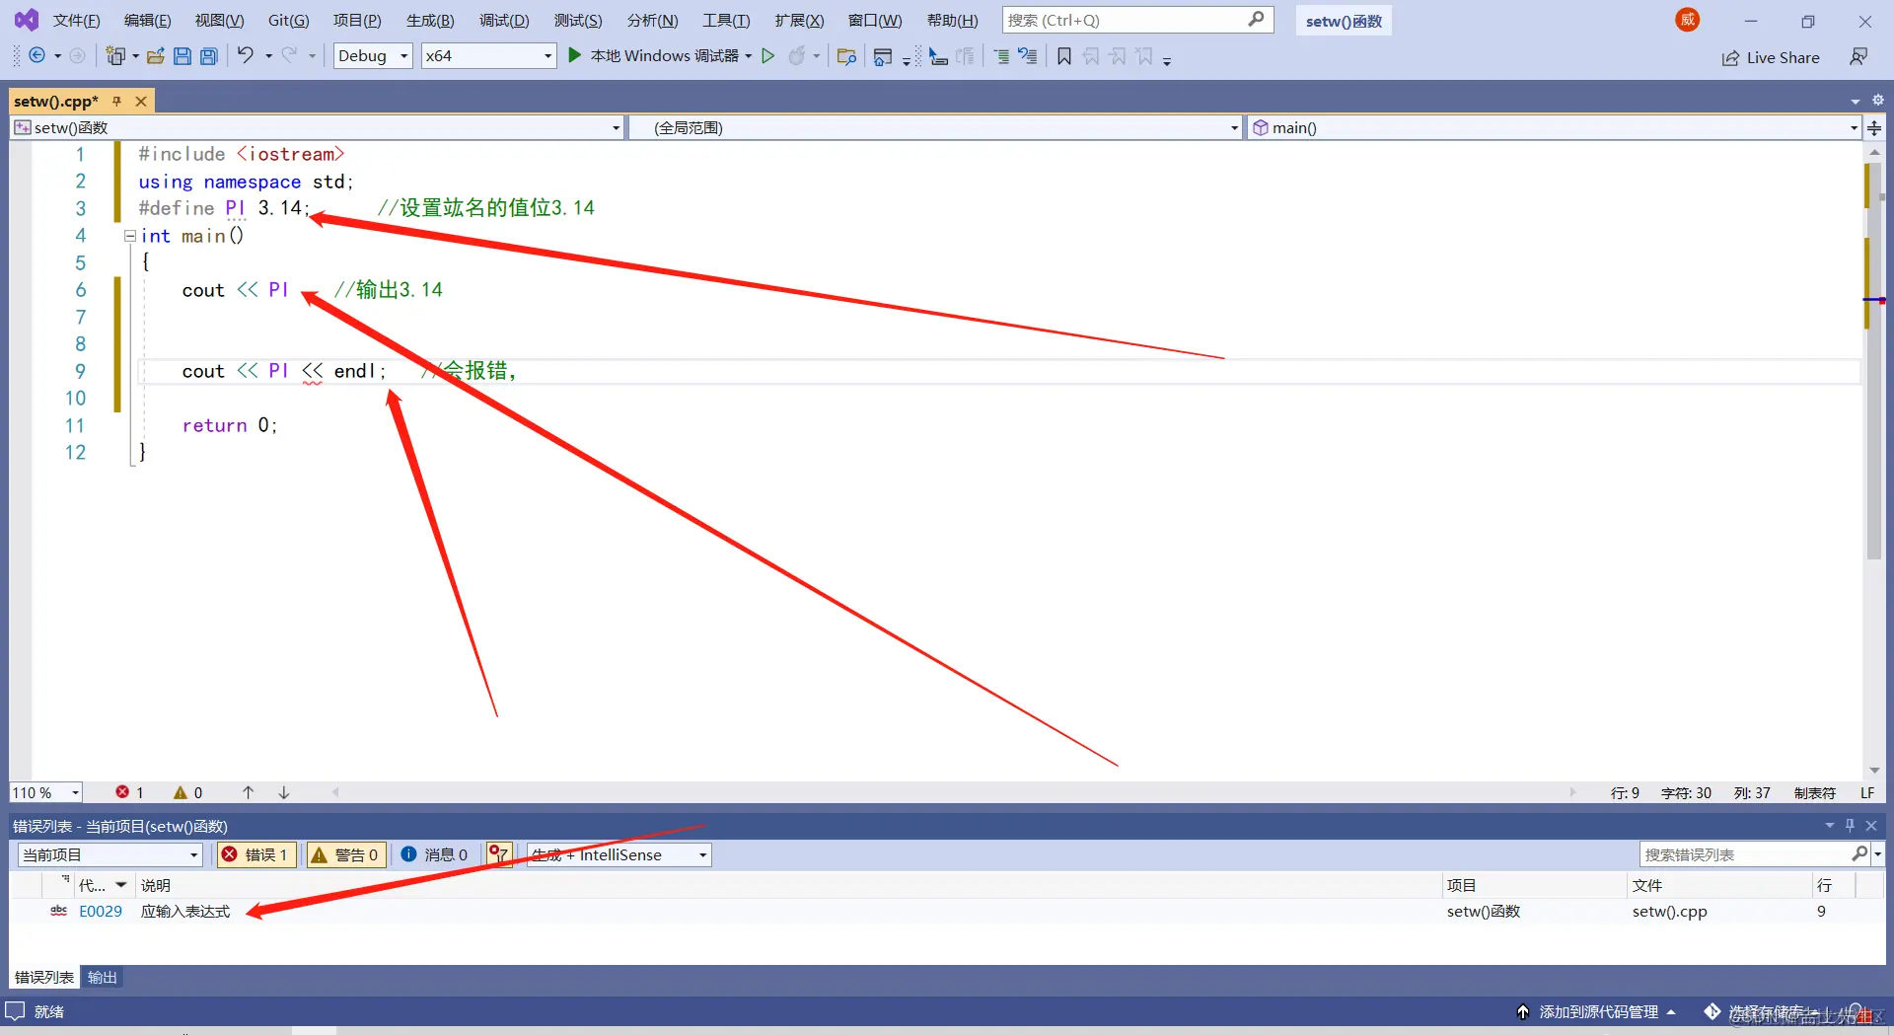Click the Visual Studio logo icon
The width and height of the screenshot is (1894, 1035).
26,20
